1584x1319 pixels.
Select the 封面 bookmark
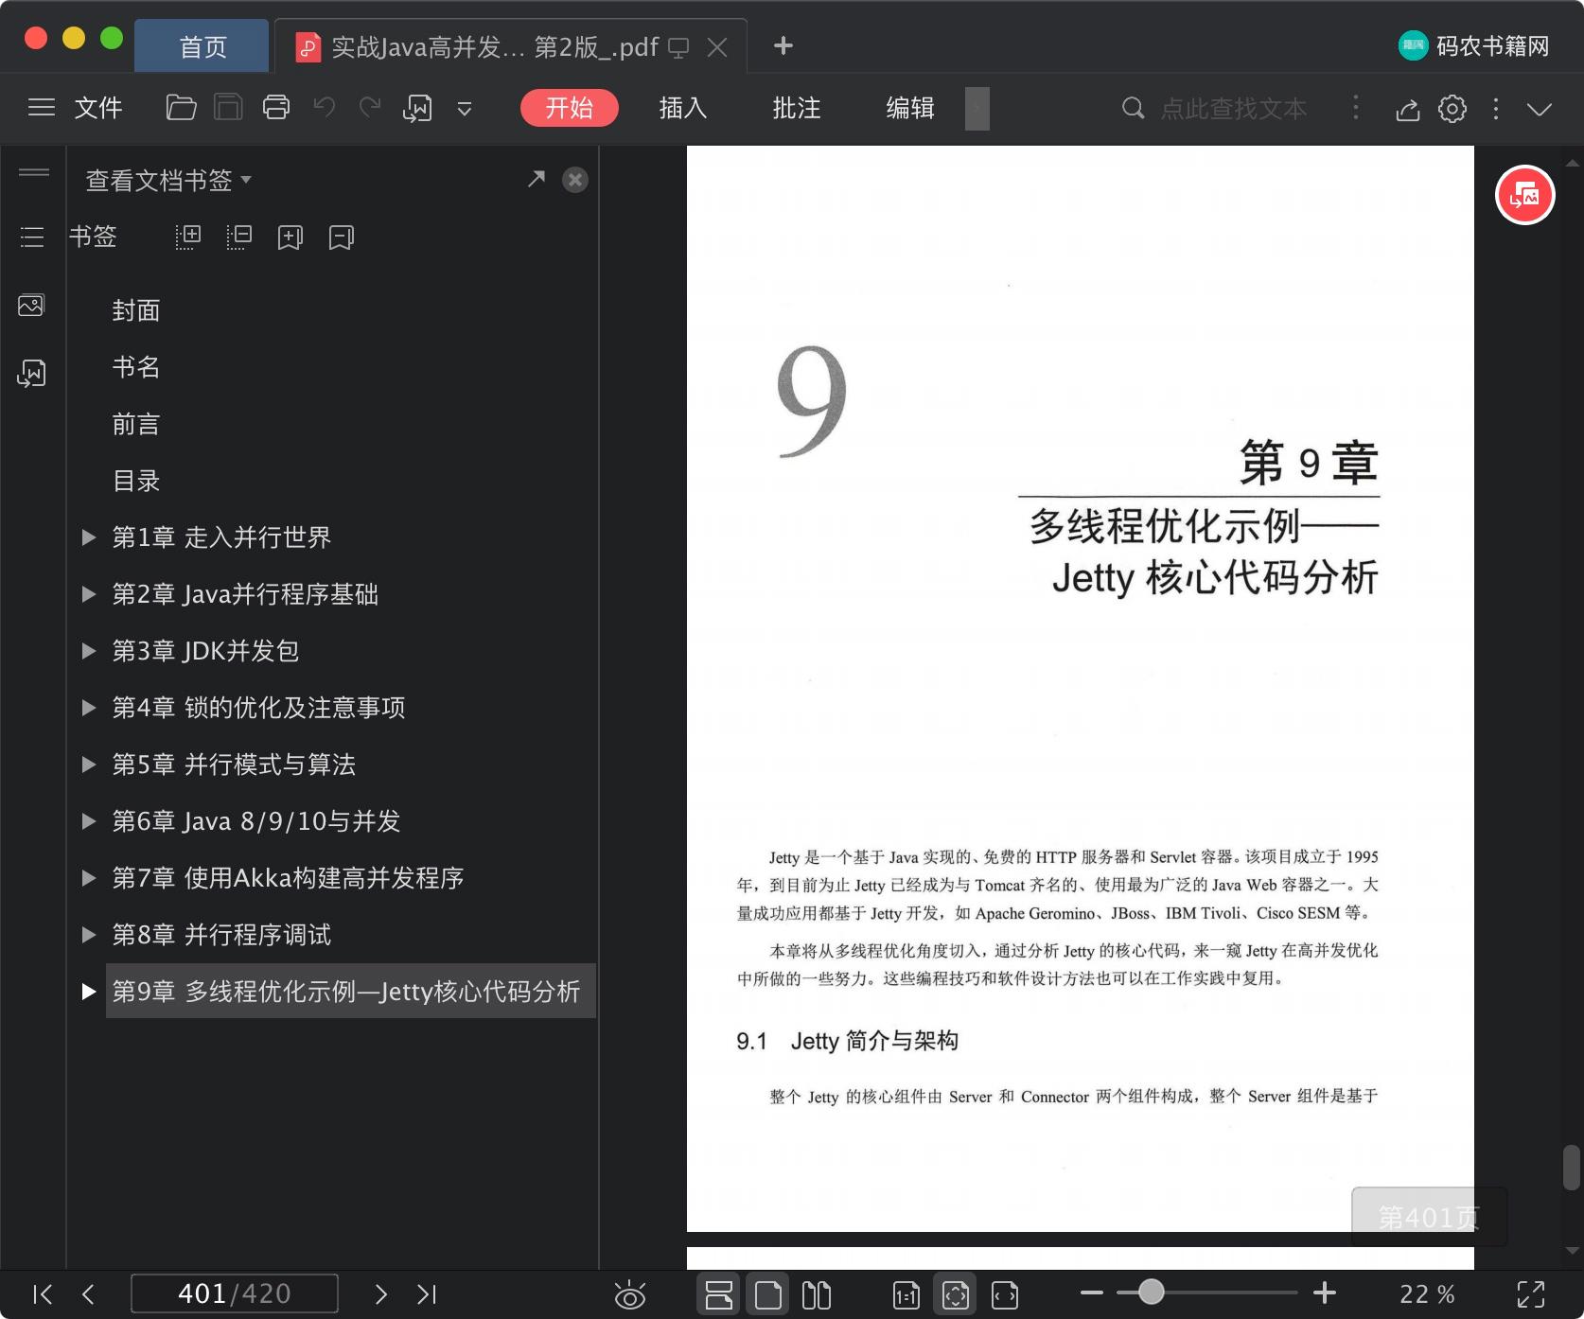(x=136, y=310)
